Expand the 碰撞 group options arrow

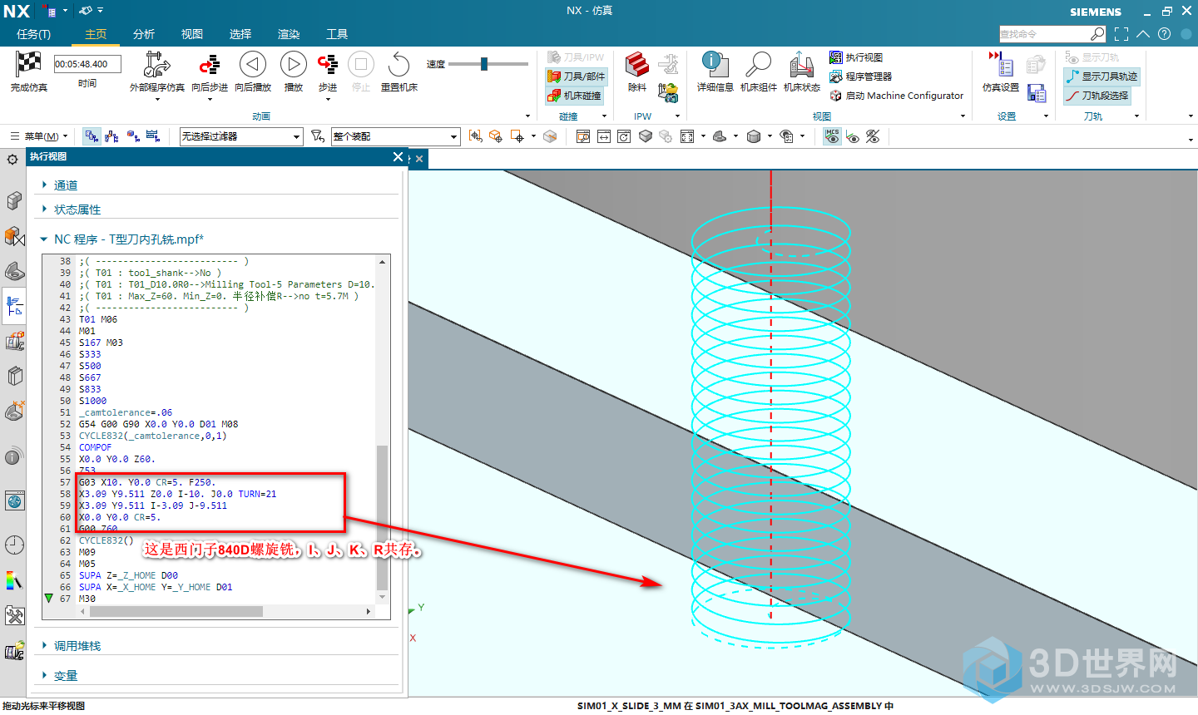(604, 116)
